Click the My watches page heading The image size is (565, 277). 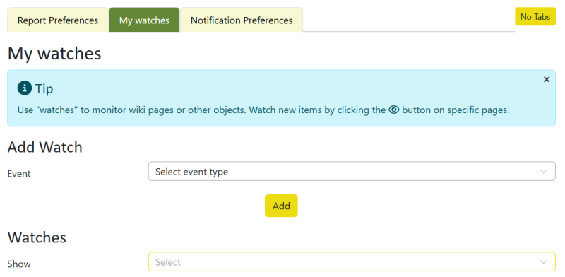(x=54, y=54)
